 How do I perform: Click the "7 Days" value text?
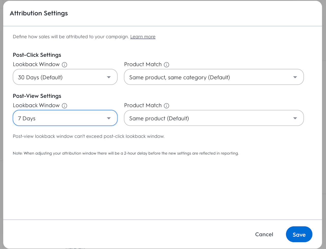pyautogui.click(x=27, y=118)
